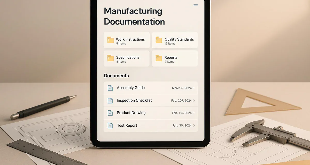The height and width of the screenshot is (165, 310).
Task: Open the Work Instructions folder tile
Action: (x=126, y=40)
